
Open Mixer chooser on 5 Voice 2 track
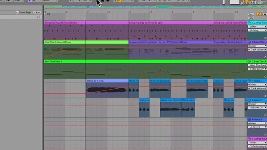click(x=257, y=104)
